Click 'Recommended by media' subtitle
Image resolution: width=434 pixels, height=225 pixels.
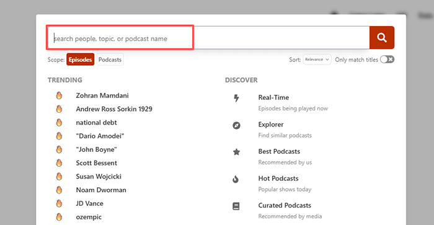coord(290,216)
